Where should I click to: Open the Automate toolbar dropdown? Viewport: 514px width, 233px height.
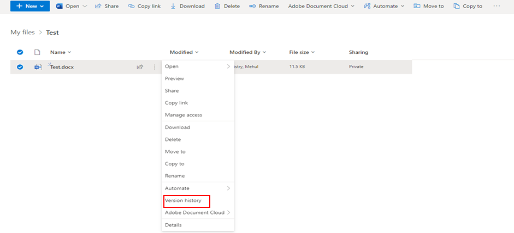pos(403,6)
